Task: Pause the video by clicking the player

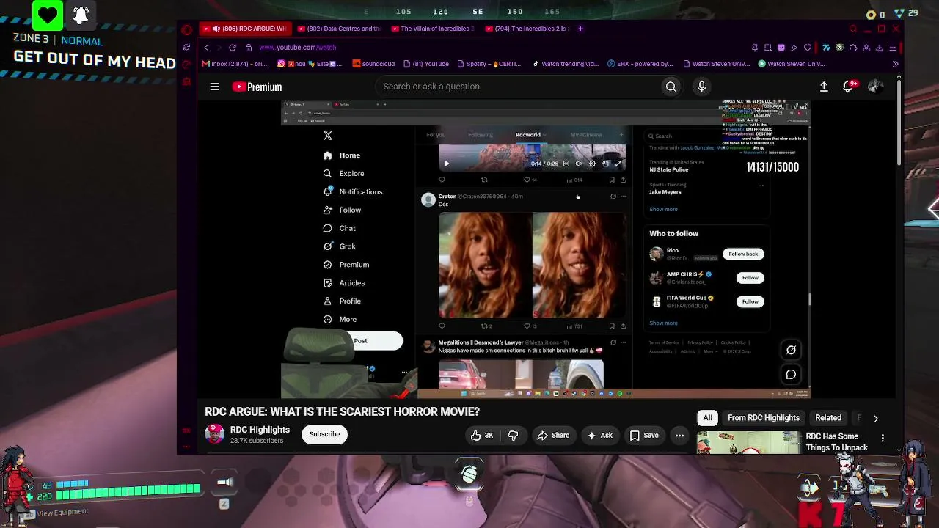Action: point(546,249)
